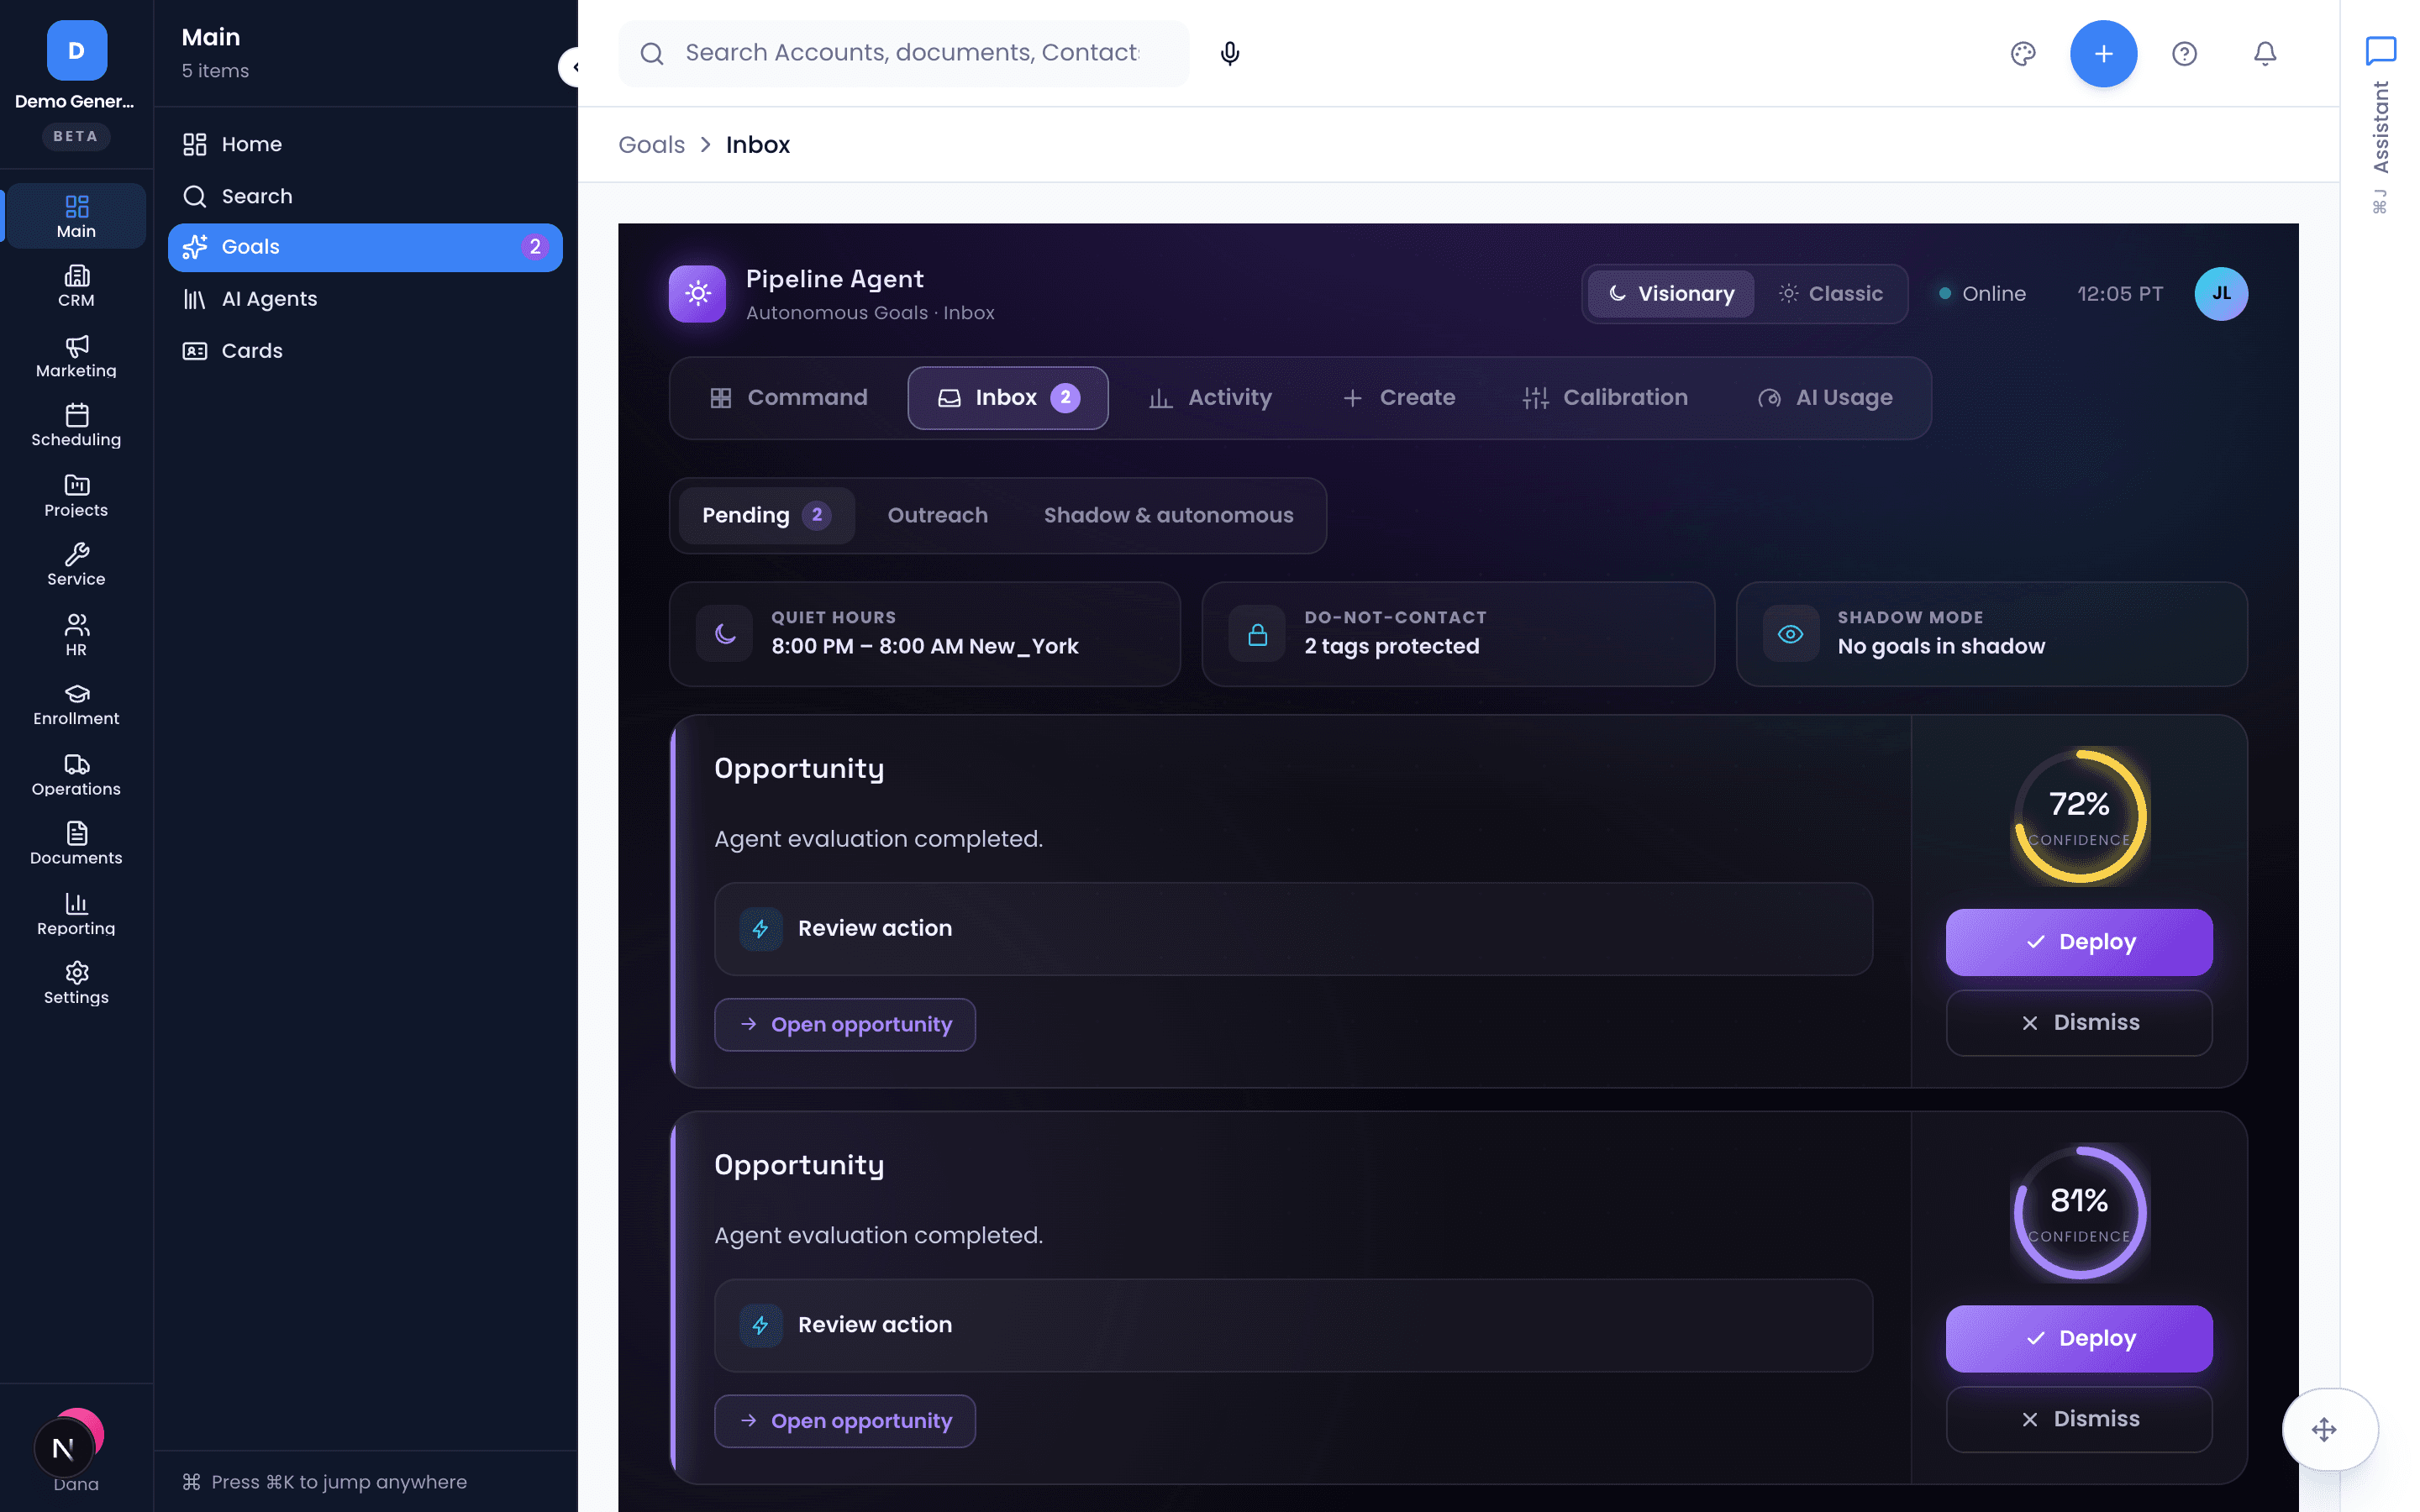The width and height of the screenshot is (2420, 1512).
Task: Click the 'No goals in shadow' card
Action: tap(1991, 634)
